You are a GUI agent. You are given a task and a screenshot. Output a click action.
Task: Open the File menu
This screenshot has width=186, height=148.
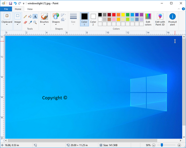(6, 9)
